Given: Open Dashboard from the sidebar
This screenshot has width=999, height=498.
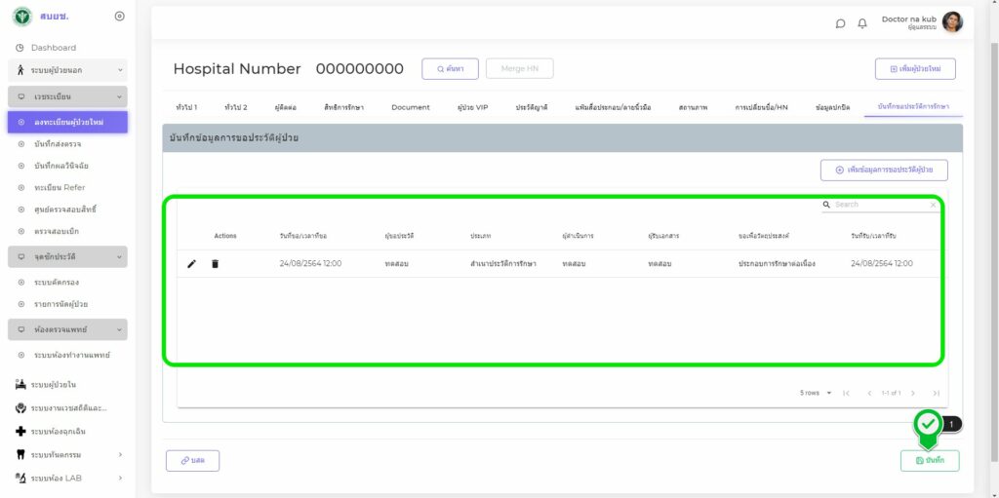Looking at the screenshot, I should tap(54, 48).
